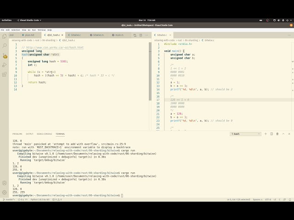Open the Run menu

34,30
